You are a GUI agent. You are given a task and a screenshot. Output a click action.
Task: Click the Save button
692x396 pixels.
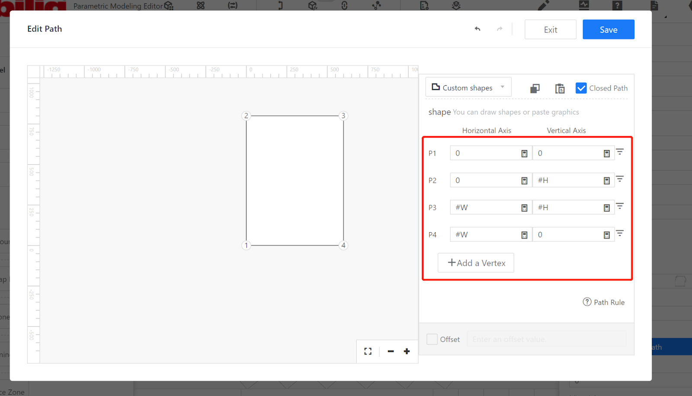[x=608, y=29]
